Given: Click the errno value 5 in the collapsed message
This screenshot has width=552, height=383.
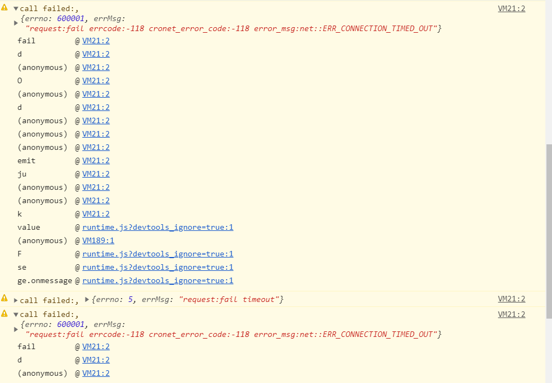Looking at the screenshot, I should (131, 300).
